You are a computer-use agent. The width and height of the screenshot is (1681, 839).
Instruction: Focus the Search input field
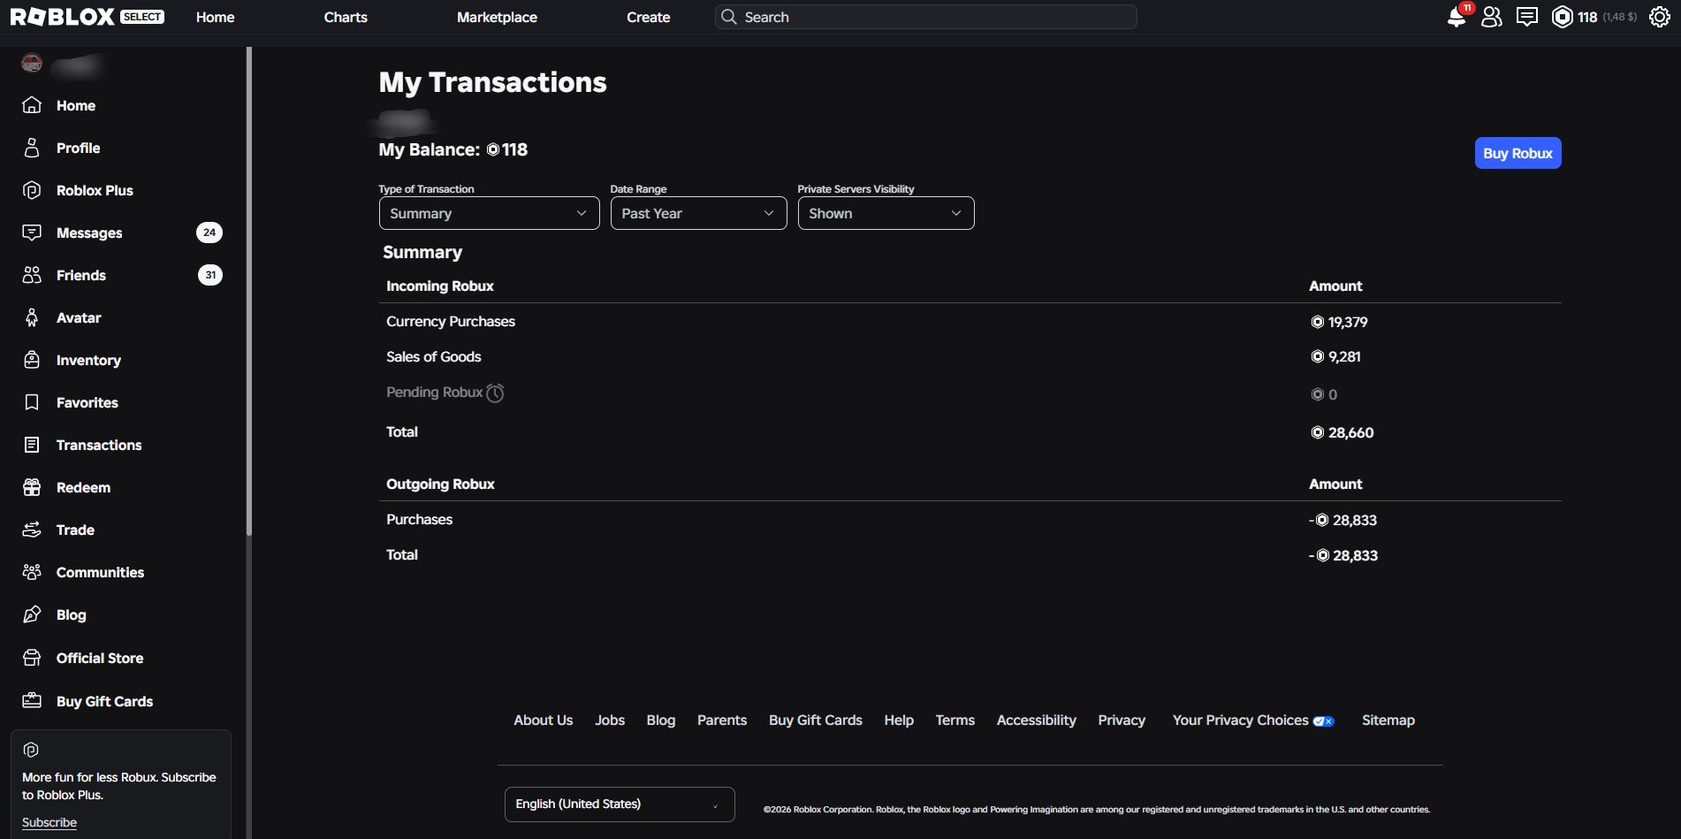point(925,17)
